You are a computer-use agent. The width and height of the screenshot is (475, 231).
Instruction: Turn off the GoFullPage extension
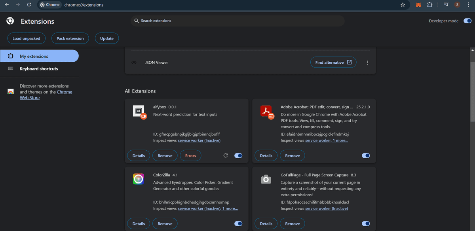point(366,224)
